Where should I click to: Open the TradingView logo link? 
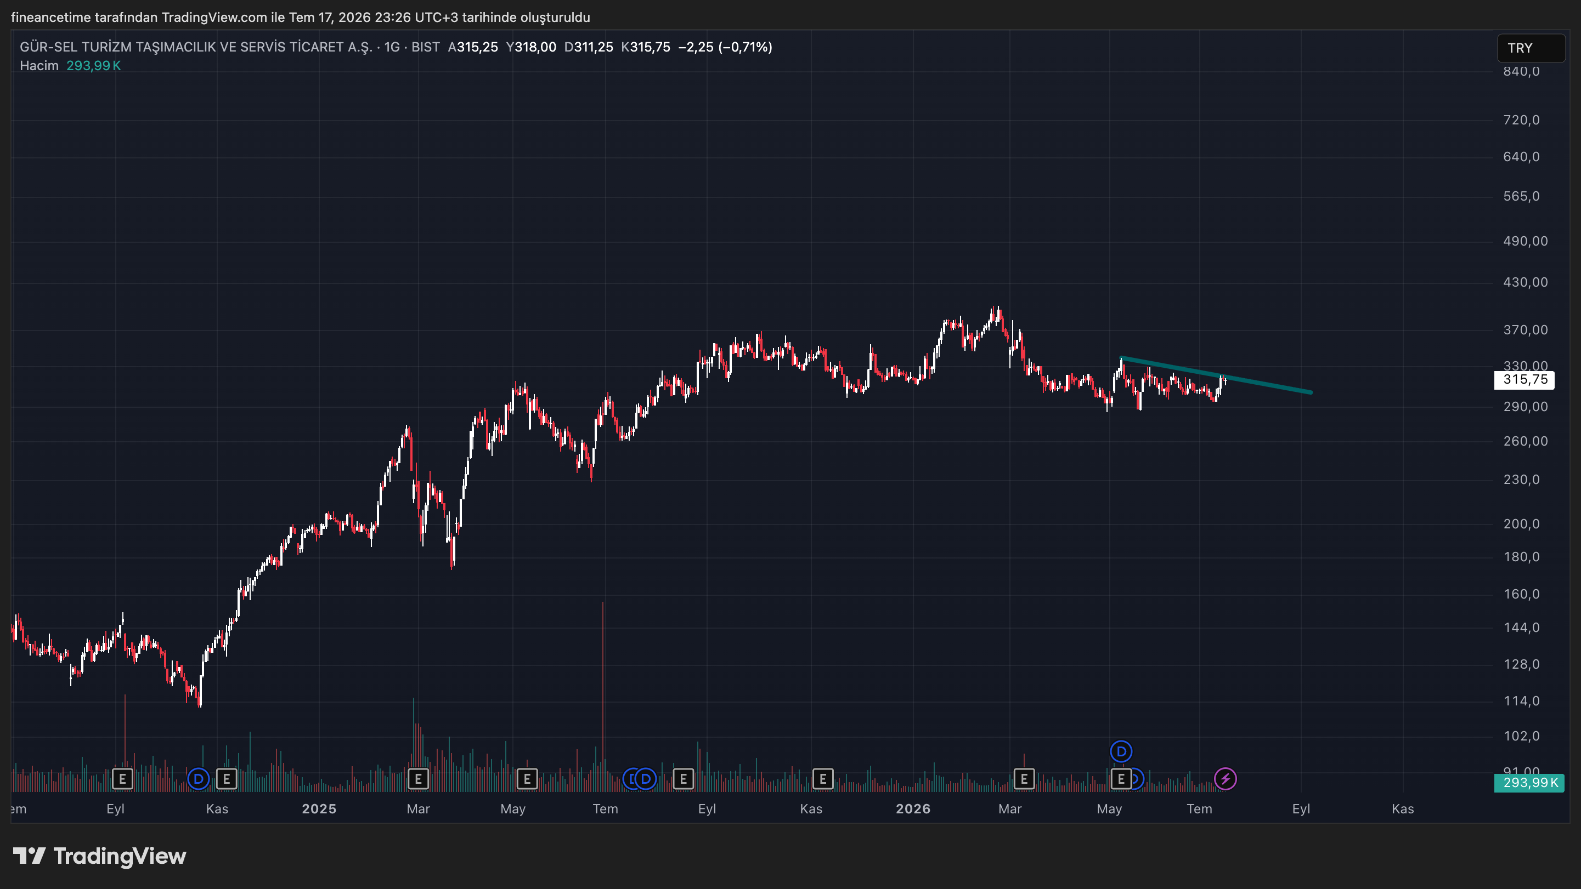pos(99,856)
